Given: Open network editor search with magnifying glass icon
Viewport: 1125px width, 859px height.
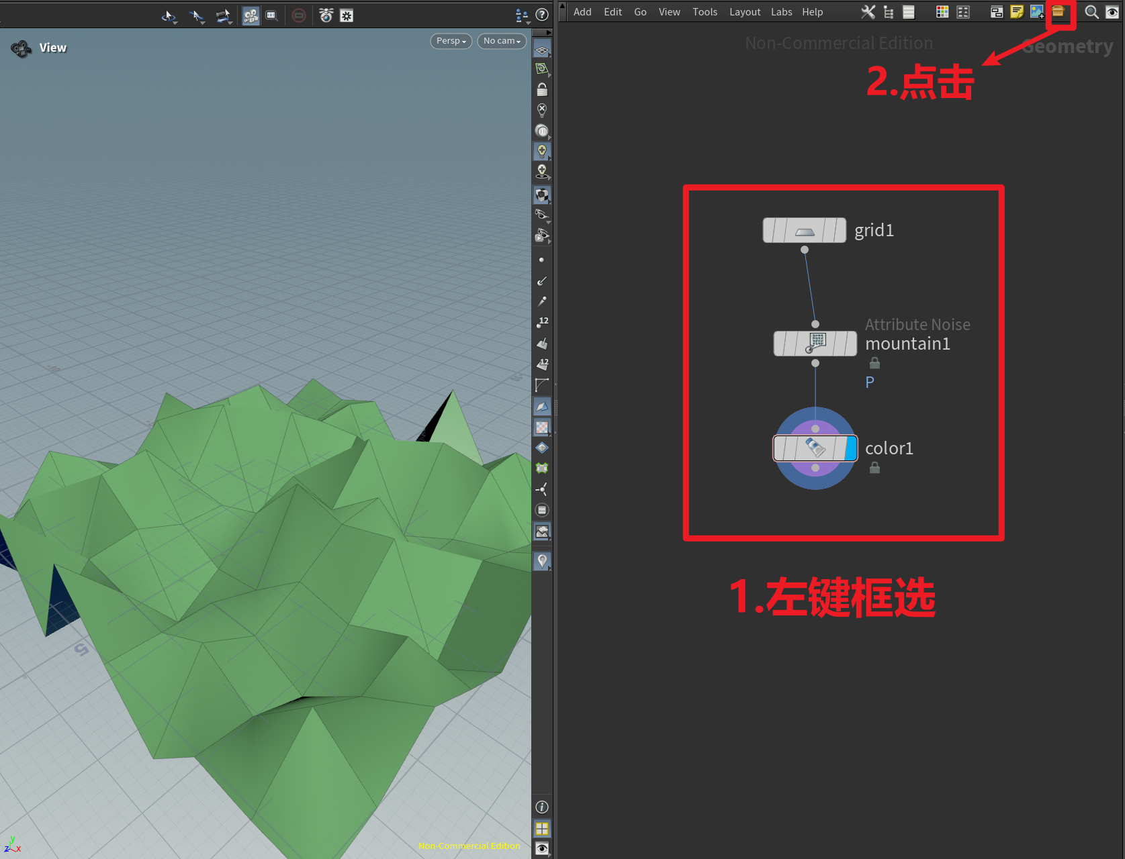Looking at the screenshot, I should click(x=1091, y=11).
